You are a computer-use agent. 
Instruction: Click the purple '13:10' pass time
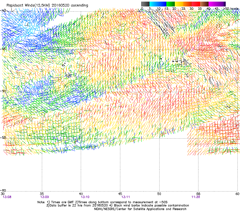(85, 197)
